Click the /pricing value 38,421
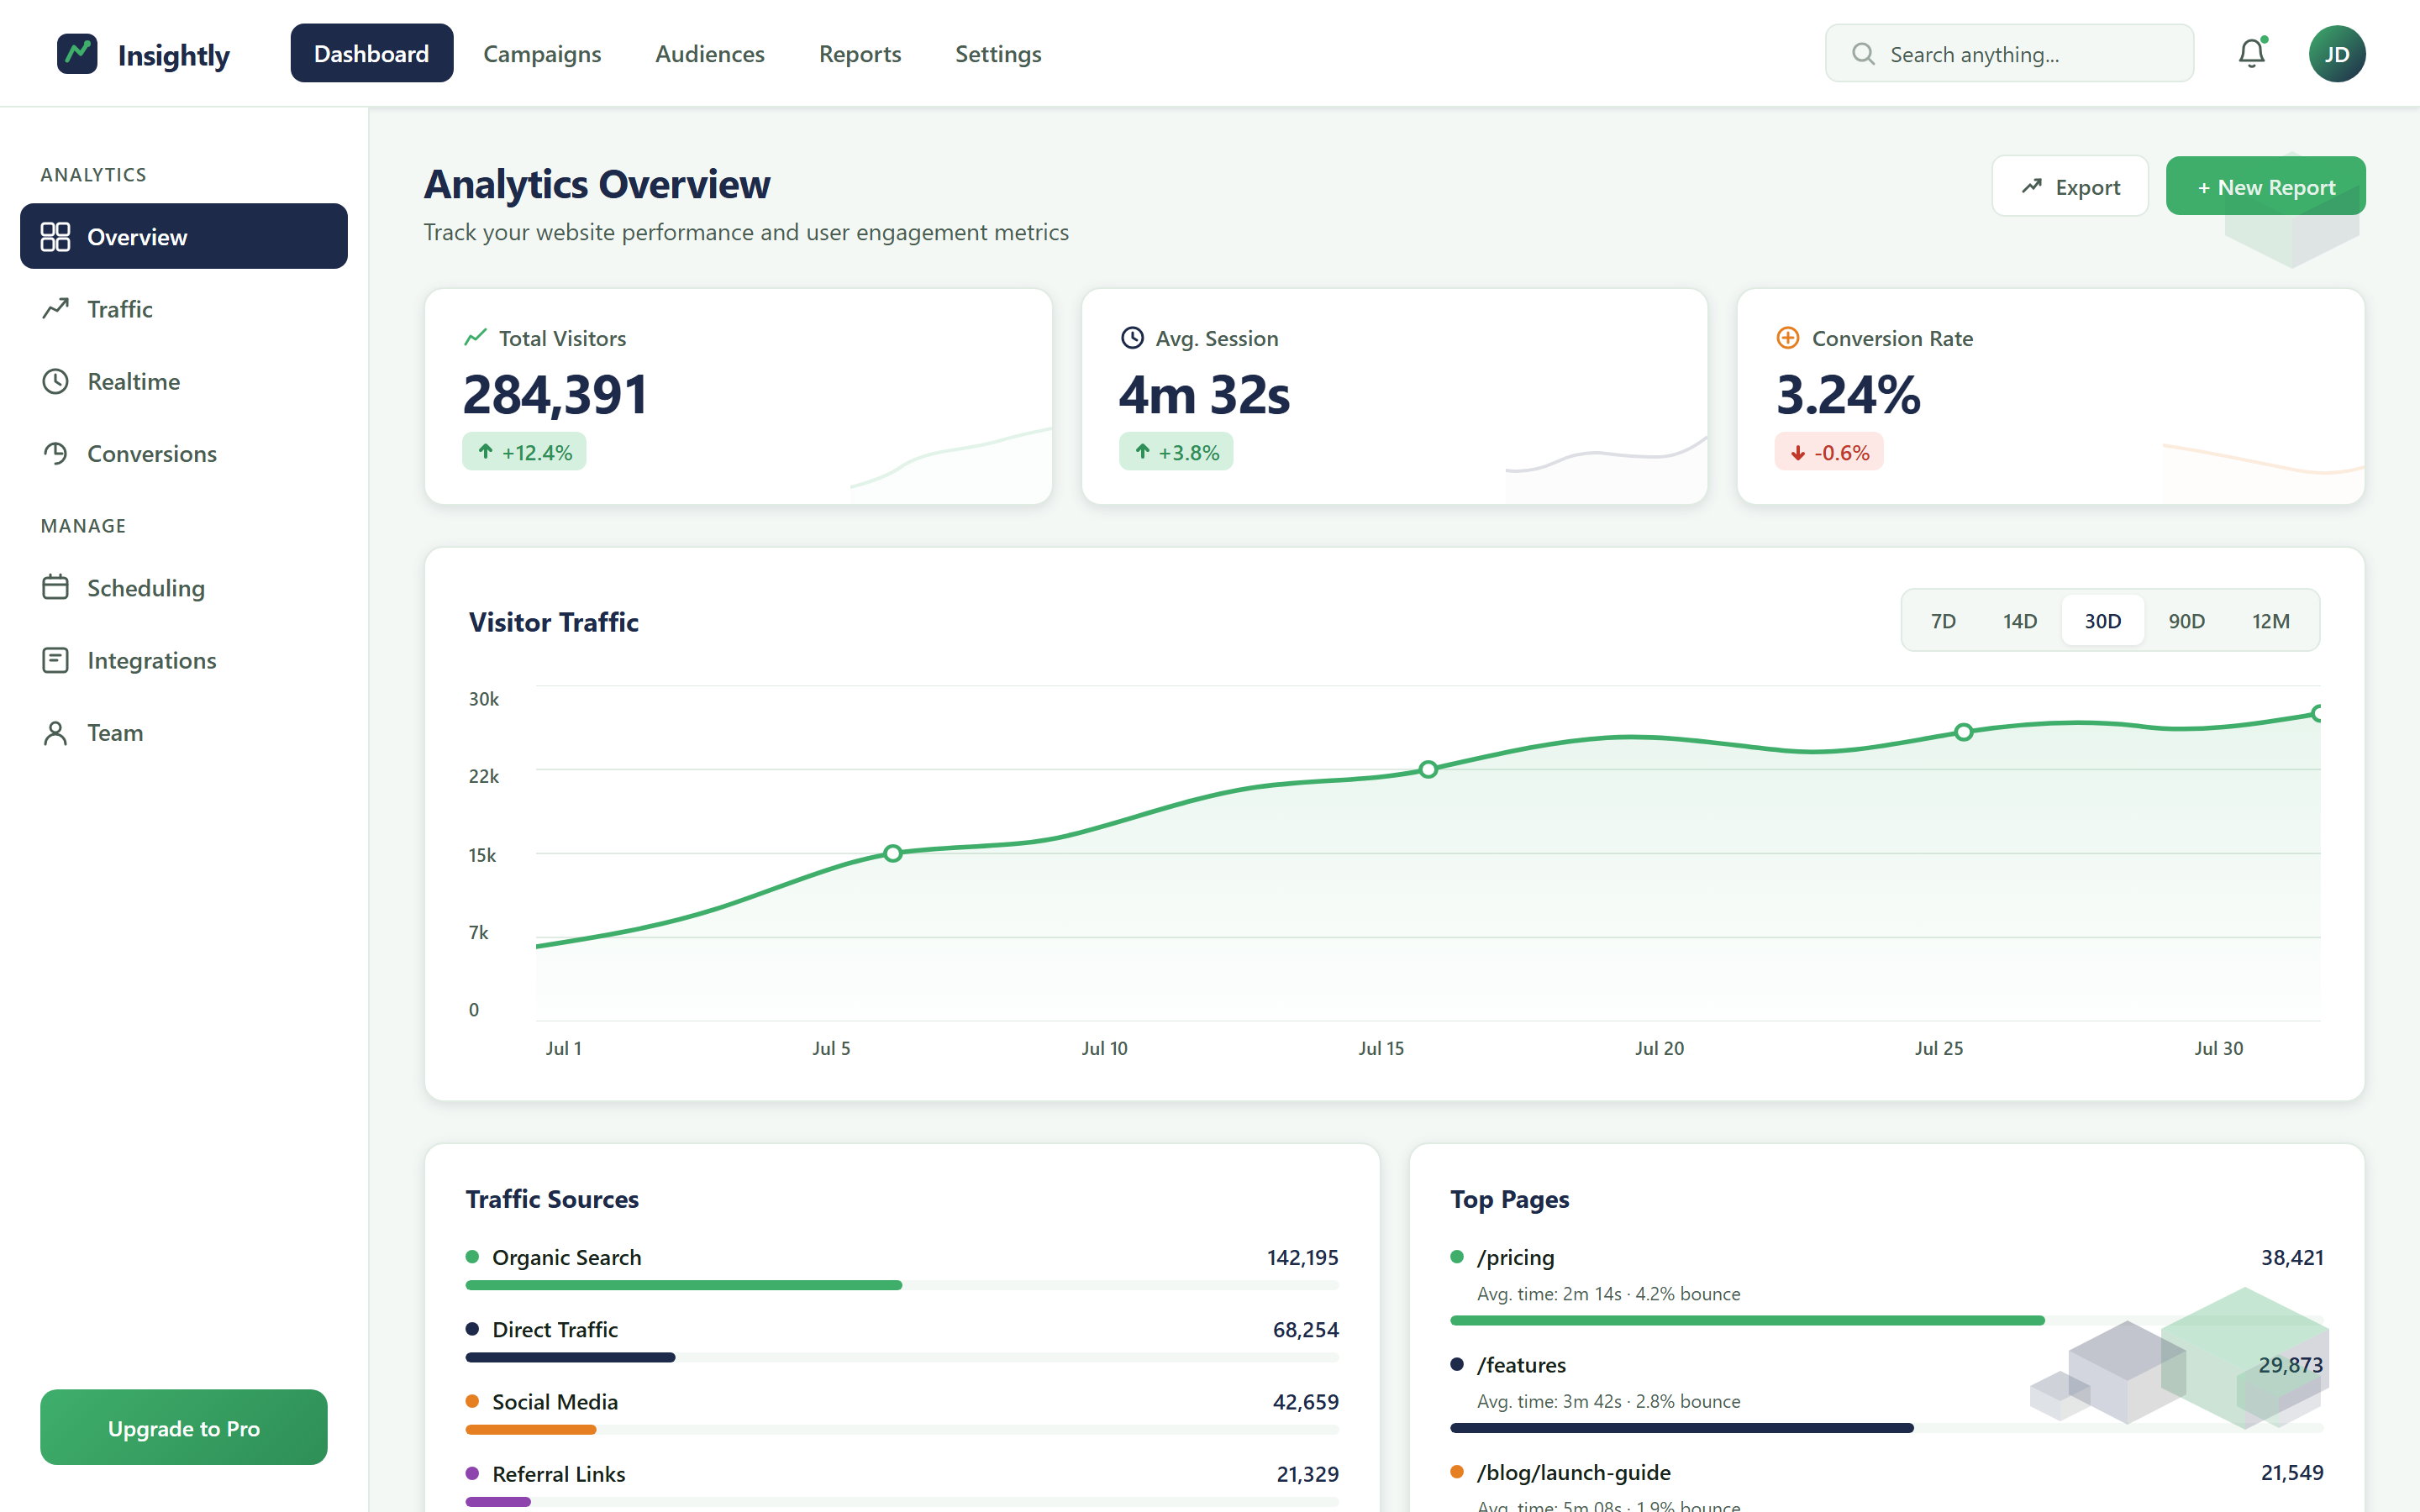This screenshot has height=1512, width=2420. click(2292, 1257)
